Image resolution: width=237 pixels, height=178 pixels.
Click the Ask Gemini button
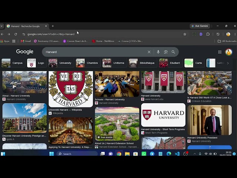coord(200,26)
